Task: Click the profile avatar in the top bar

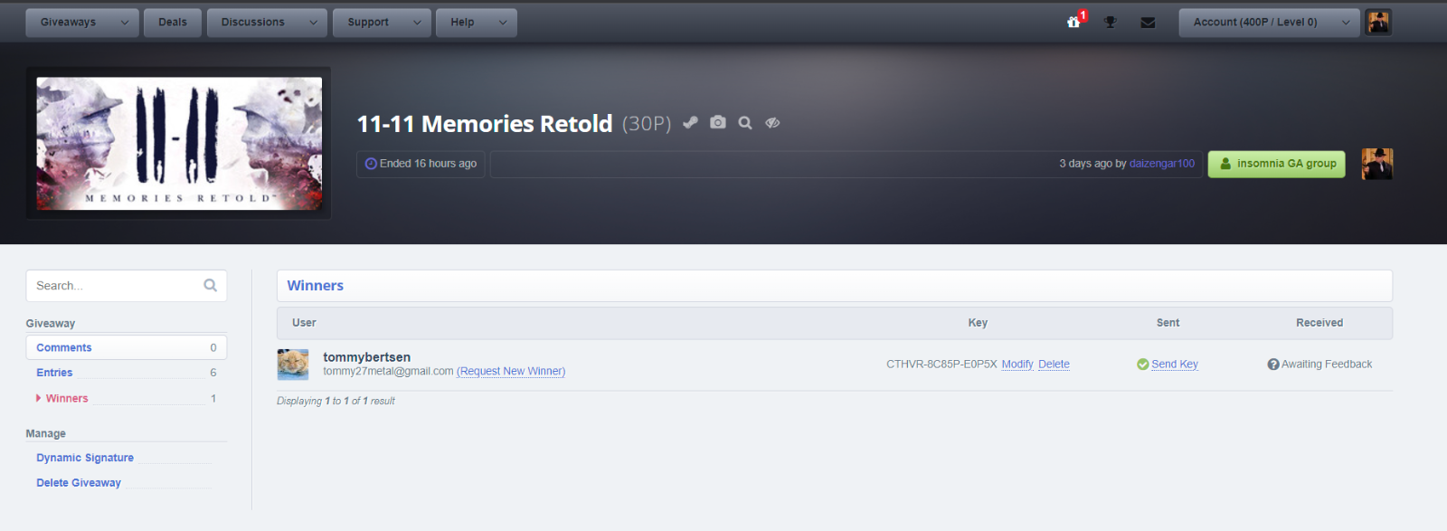Action: coord(1378,23)
